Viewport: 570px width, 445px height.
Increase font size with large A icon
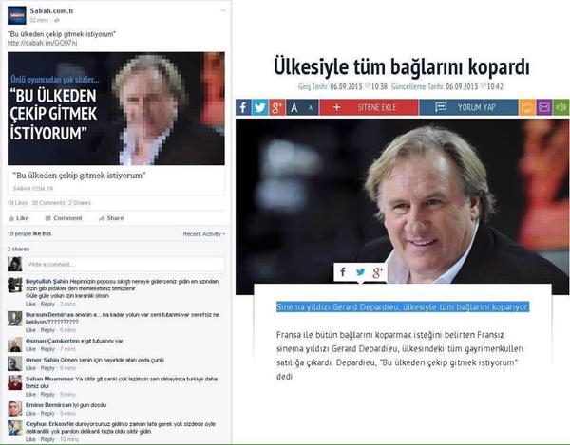click(x=294, y=107)
